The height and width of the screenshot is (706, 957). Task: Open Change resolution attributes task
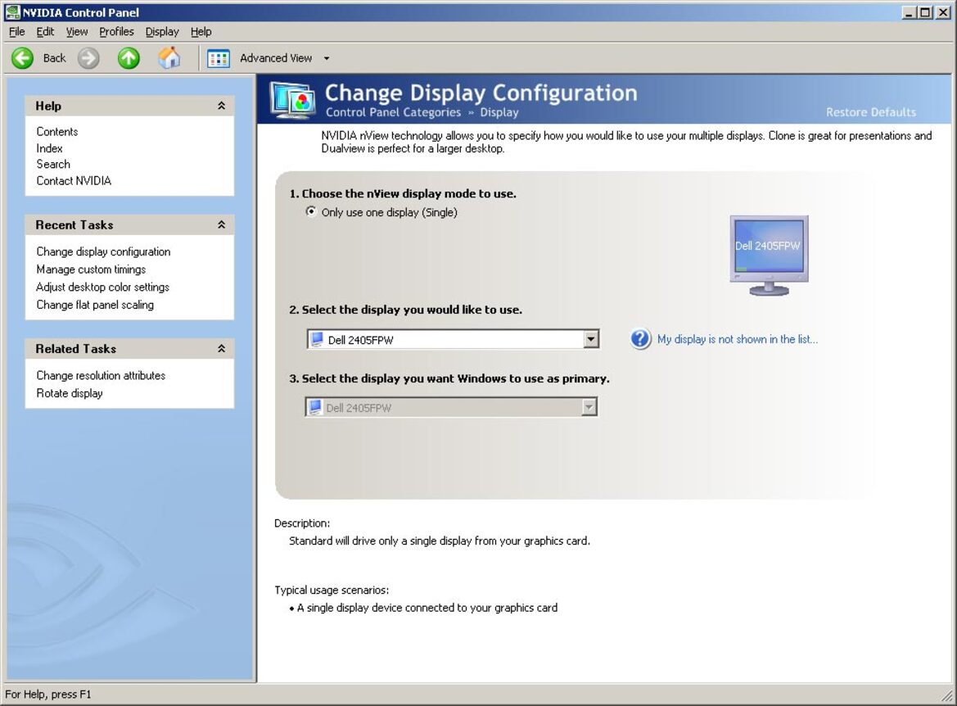[x=101, y=376]
